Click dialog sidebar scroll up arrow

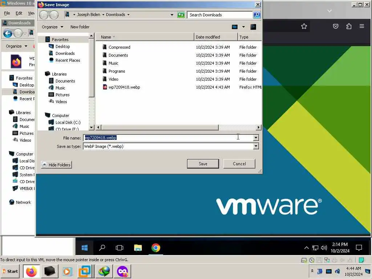(91, 36)
